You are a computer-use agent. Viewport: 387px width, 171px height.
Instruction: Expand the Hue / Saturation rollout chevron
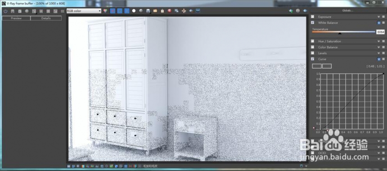378,41
